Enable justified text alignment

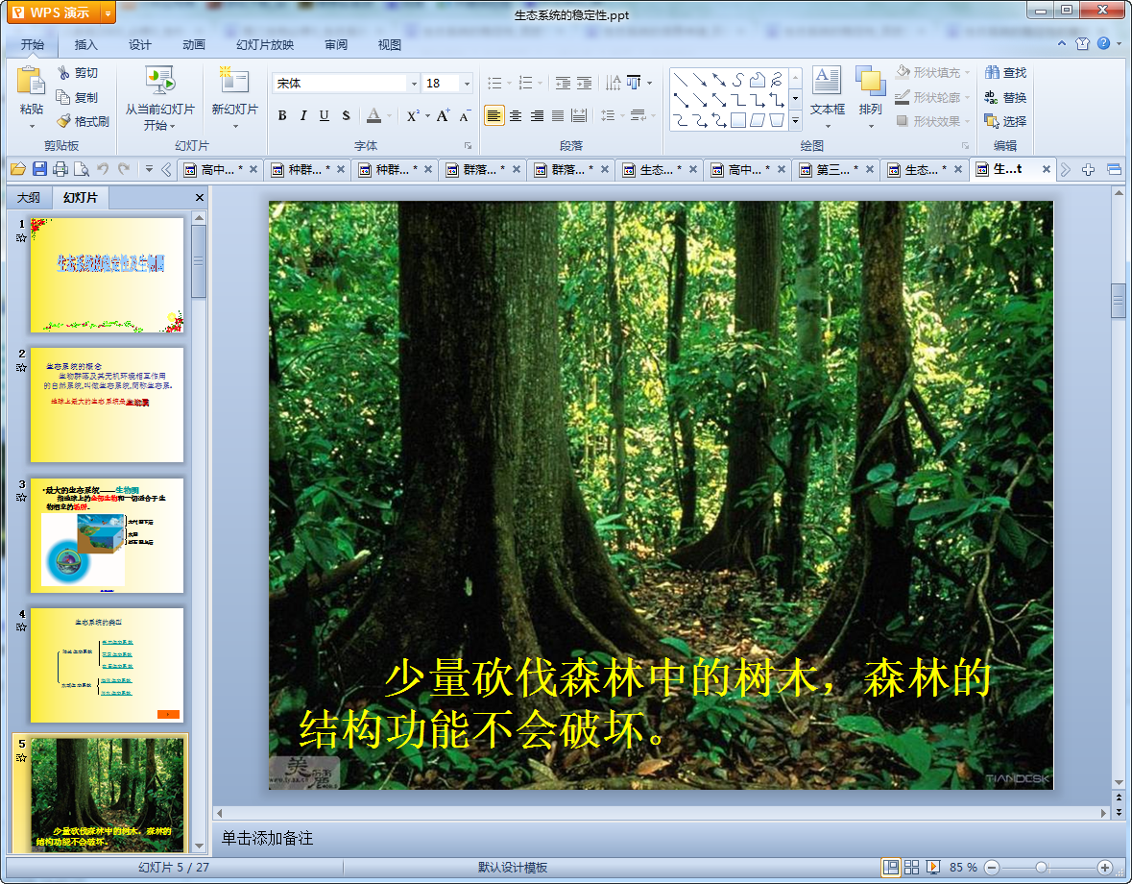(x=558, y=115)
